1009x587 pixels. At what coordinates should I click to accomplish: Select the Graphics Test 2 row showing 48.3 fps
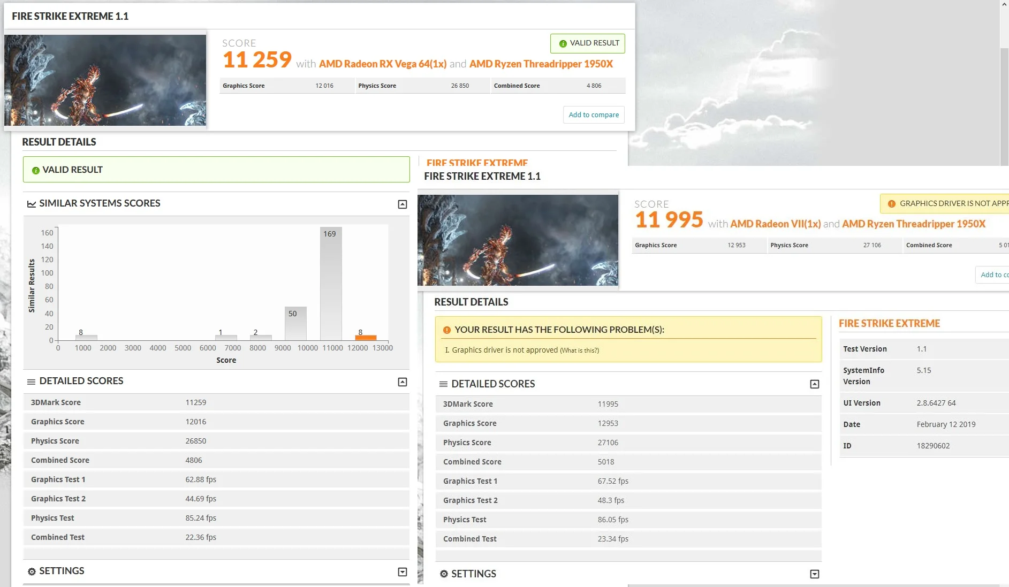628,500
